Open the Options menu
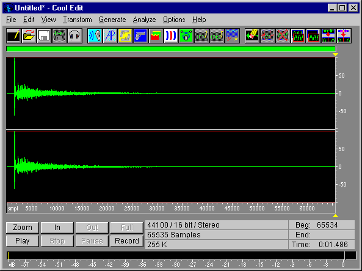 174,20
